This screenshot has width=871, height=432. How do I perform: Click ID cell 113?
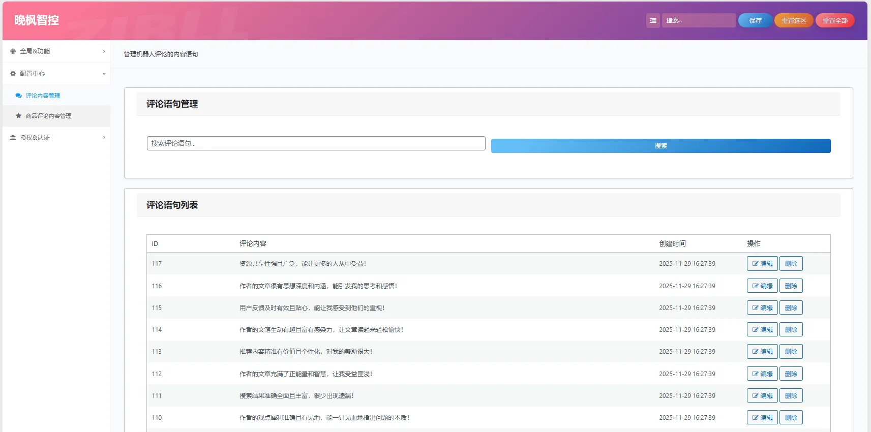(x=157, y=352)
